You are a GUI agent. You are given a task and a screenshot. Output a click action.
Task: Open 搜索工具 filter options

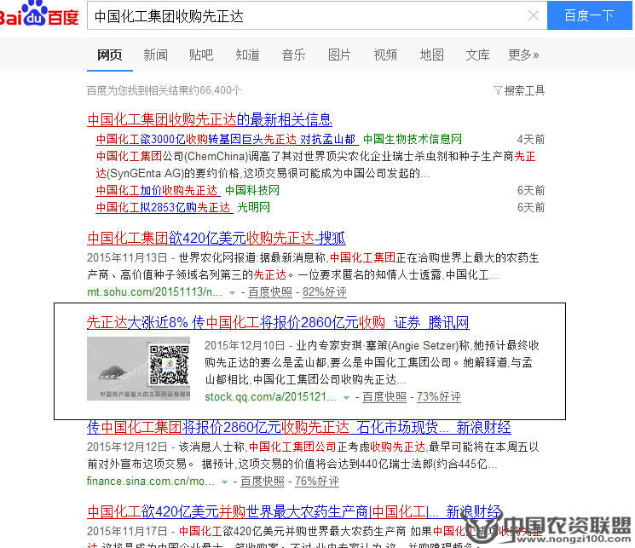click(524, 90)
